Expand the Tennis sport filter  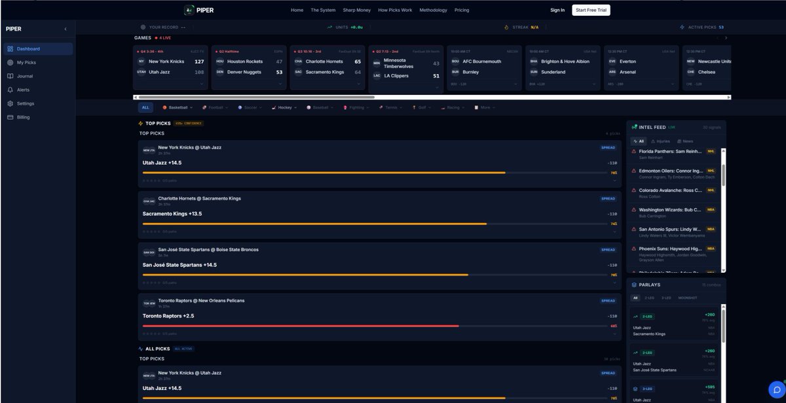coord(391,107)
